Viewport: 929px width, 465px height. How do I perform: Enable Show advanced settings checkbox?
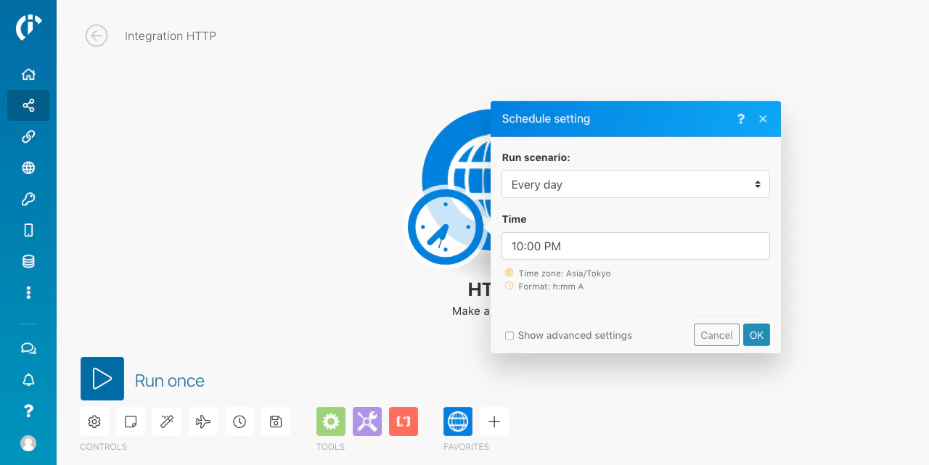tap(509, 336)
